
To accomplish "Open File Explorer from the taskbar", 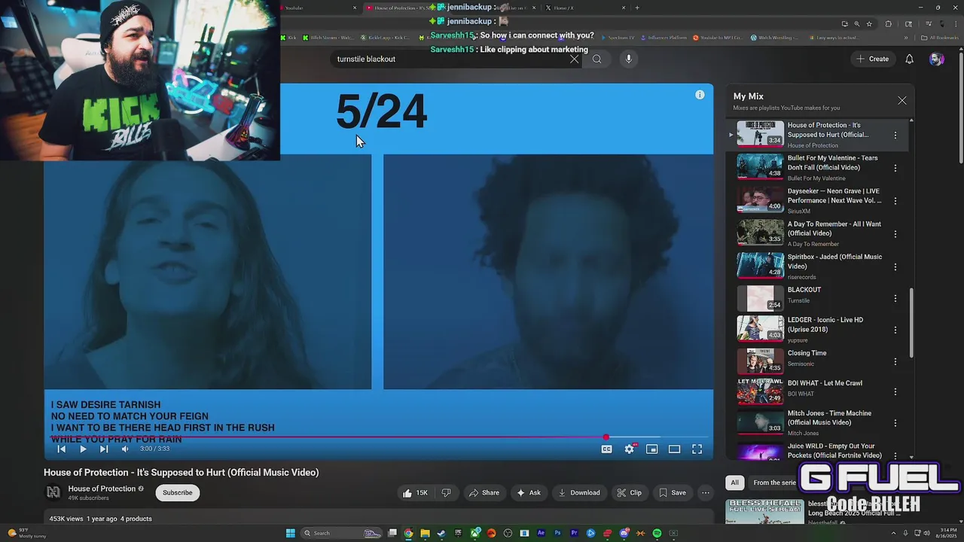I will pos(425,533).
